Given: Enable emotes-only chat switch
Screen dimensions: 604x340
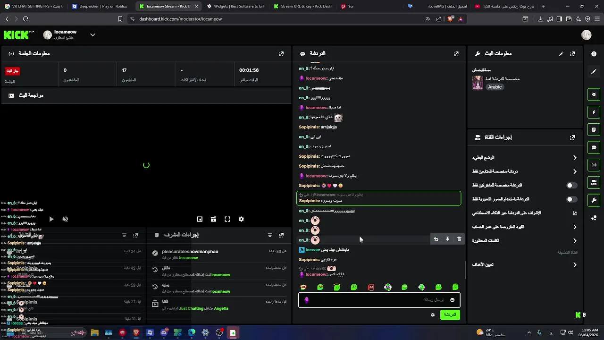Looking at the screenshot, I should click(x=571, y=199).
